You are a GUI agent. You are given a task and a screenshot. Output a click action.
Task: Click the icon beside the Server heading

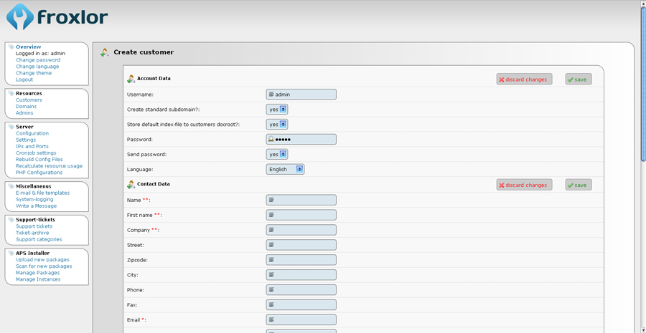[11, 127]
